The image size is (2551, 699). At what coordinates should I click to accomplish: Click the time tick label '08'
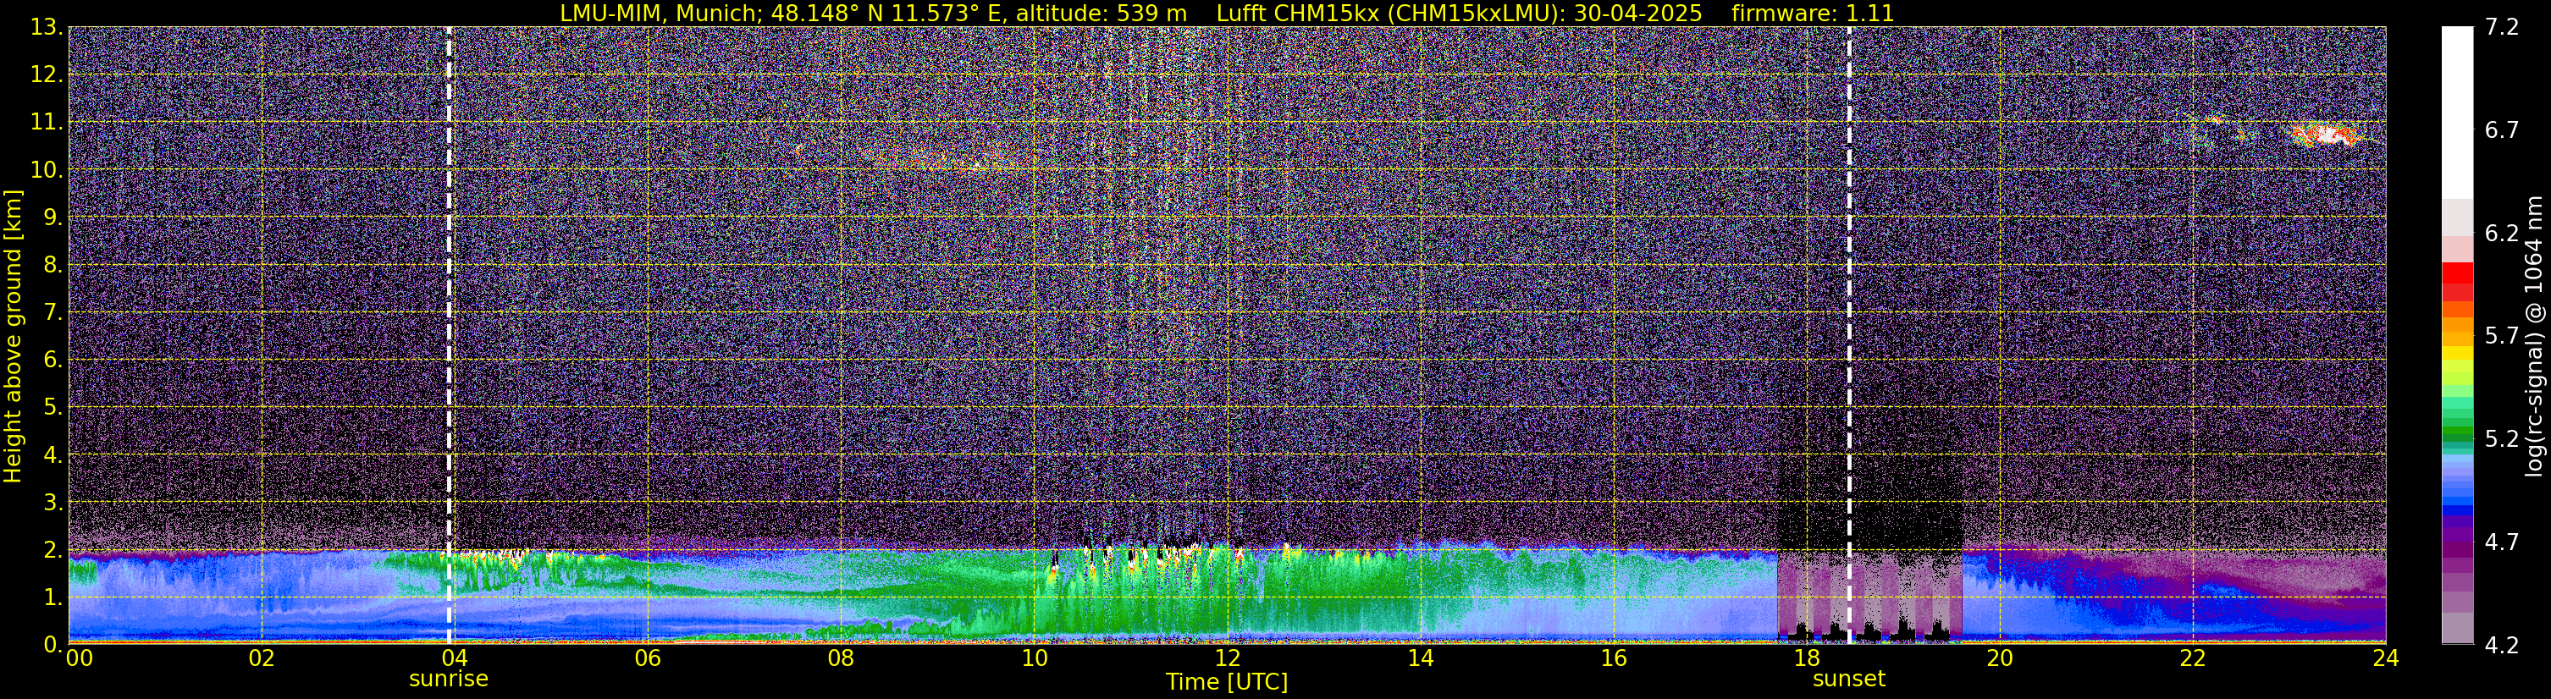(x=841, y=658)
